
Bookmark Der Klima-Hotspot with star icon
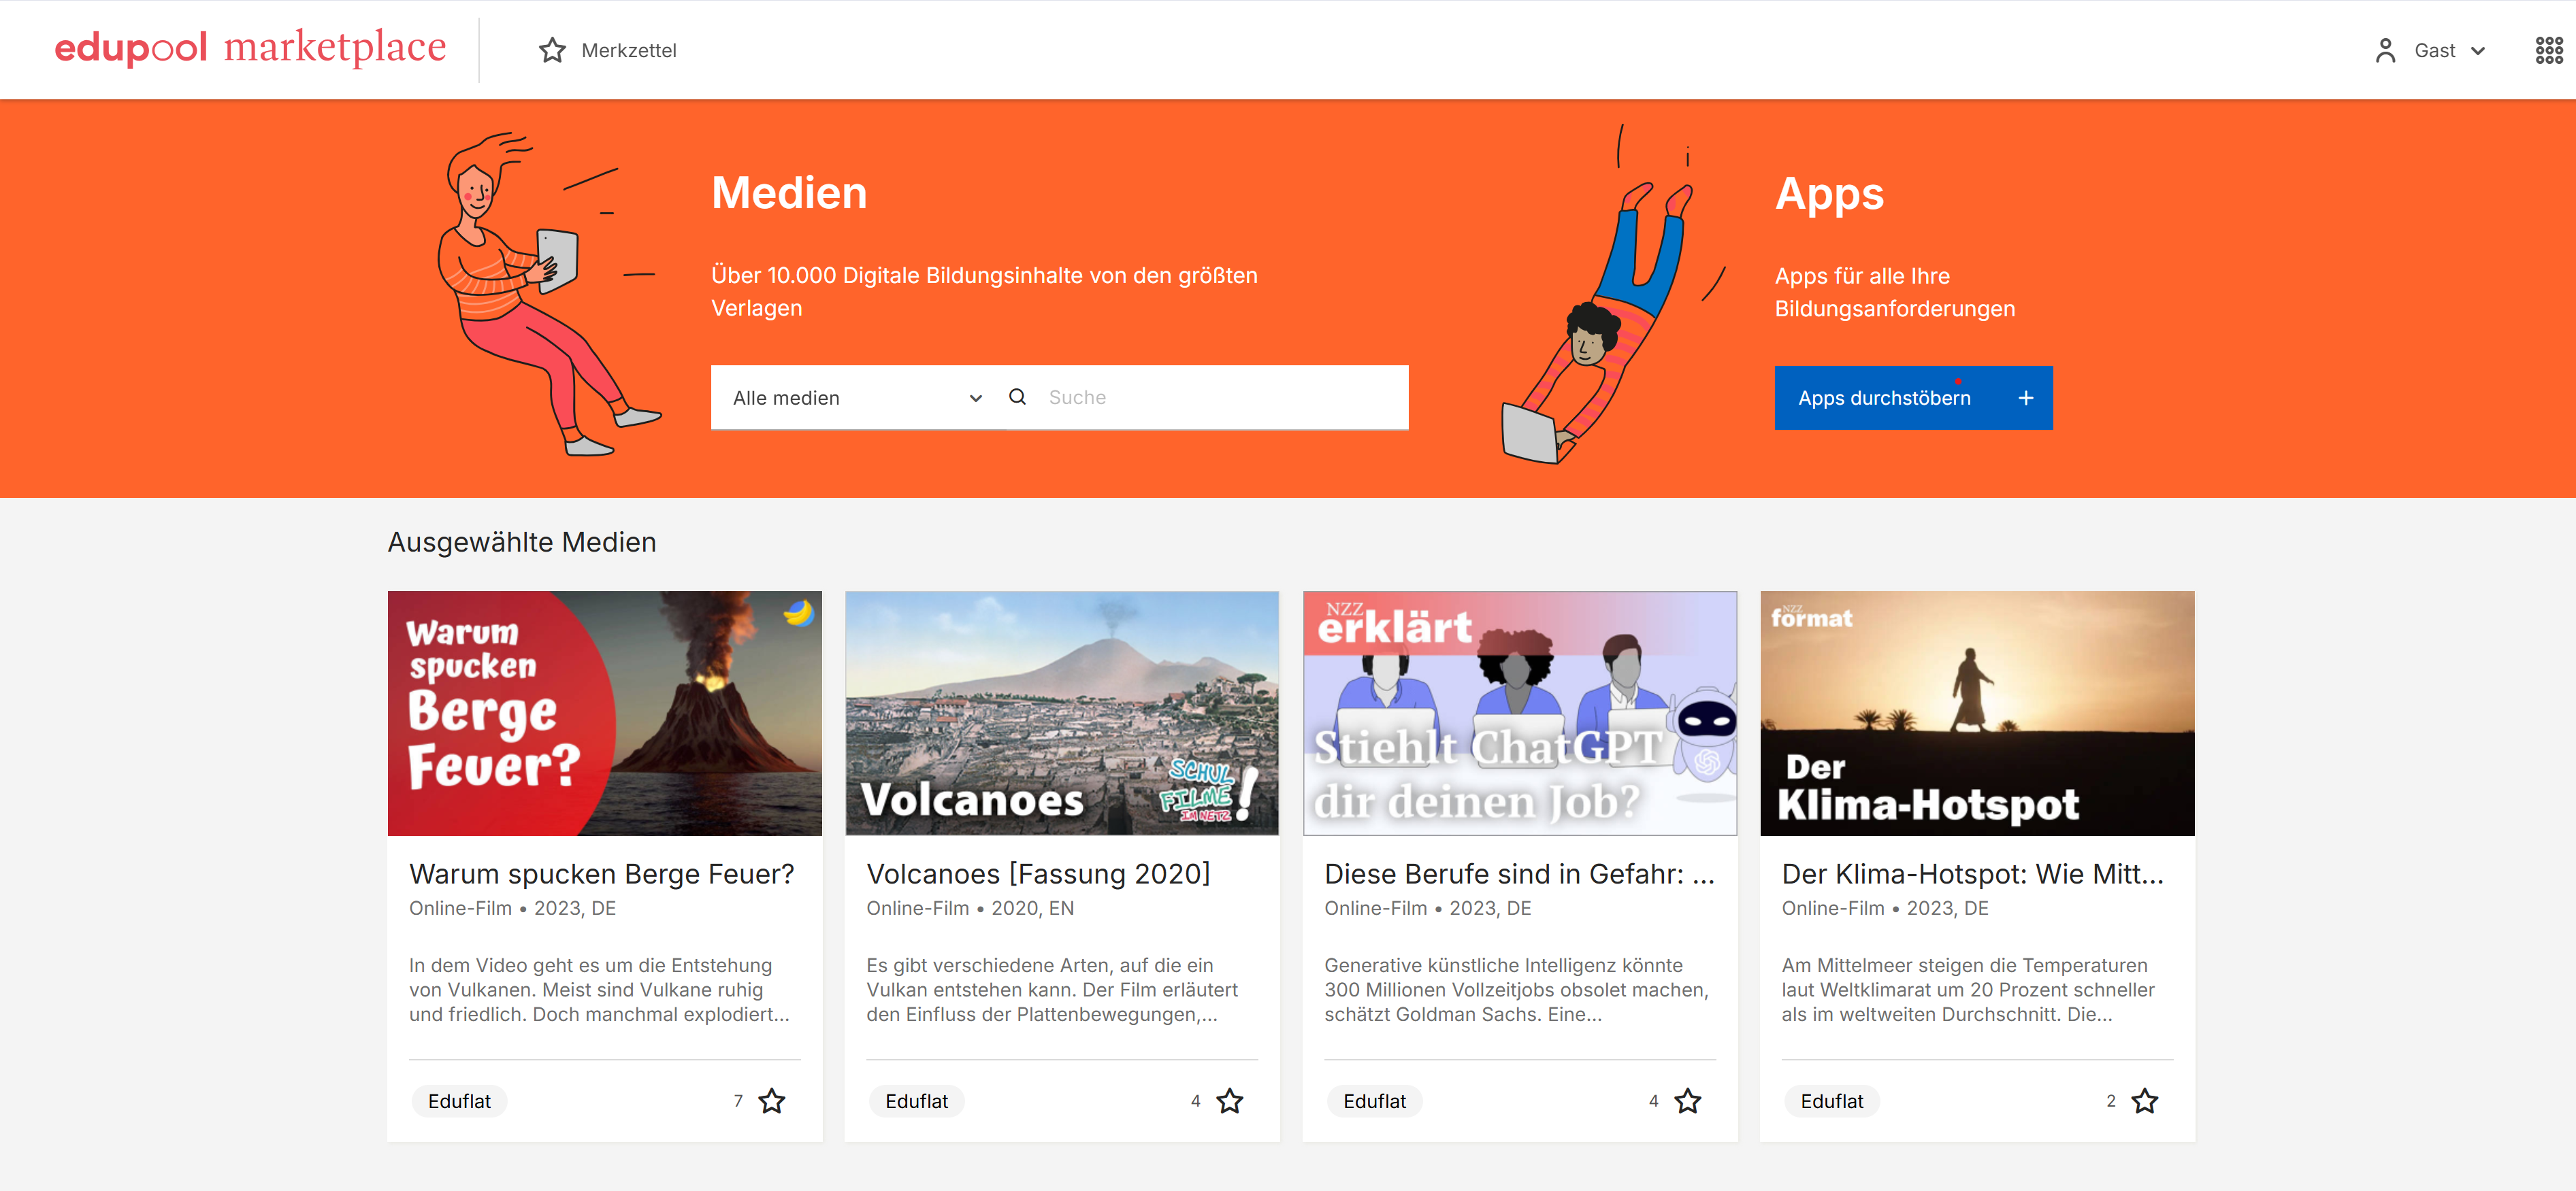2145,1101
